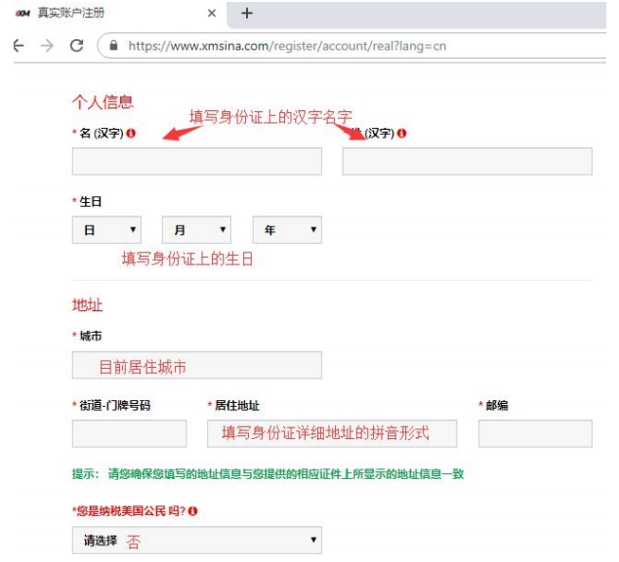This screenshot has width=619, height=562.
Task: Open a new browser tab
Action: 246,14
